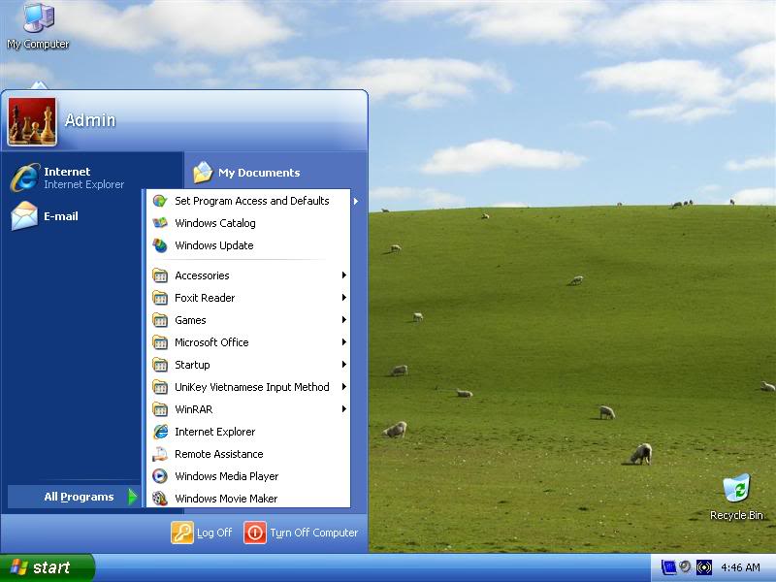Click the blue flag tray icon
This screenshot has width=776, height=582.
pyautogui.click(x=668, y=567)
